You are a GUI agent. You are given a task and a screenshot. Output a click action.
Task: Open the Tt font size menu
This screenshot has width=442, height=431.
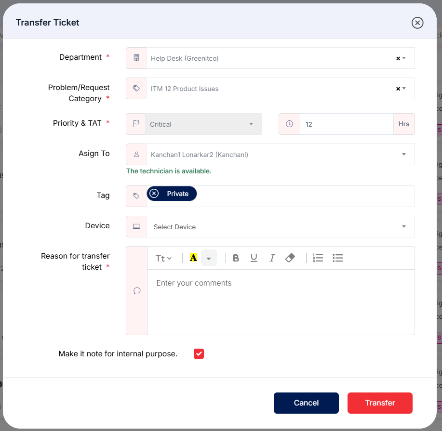point(163,258)
